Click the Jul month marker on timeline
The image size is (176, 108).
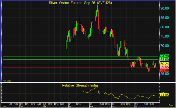[x=136, y=106]
